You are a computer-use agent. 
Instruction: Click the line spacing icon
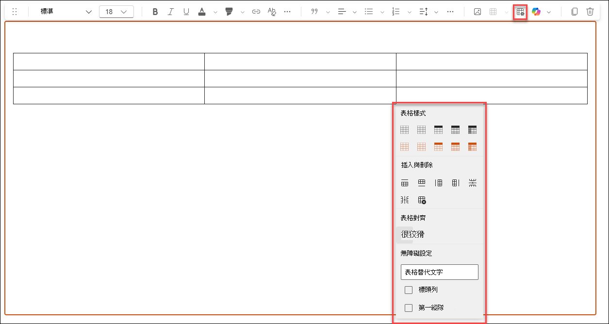pyautogui.click(x=423, y=12)
